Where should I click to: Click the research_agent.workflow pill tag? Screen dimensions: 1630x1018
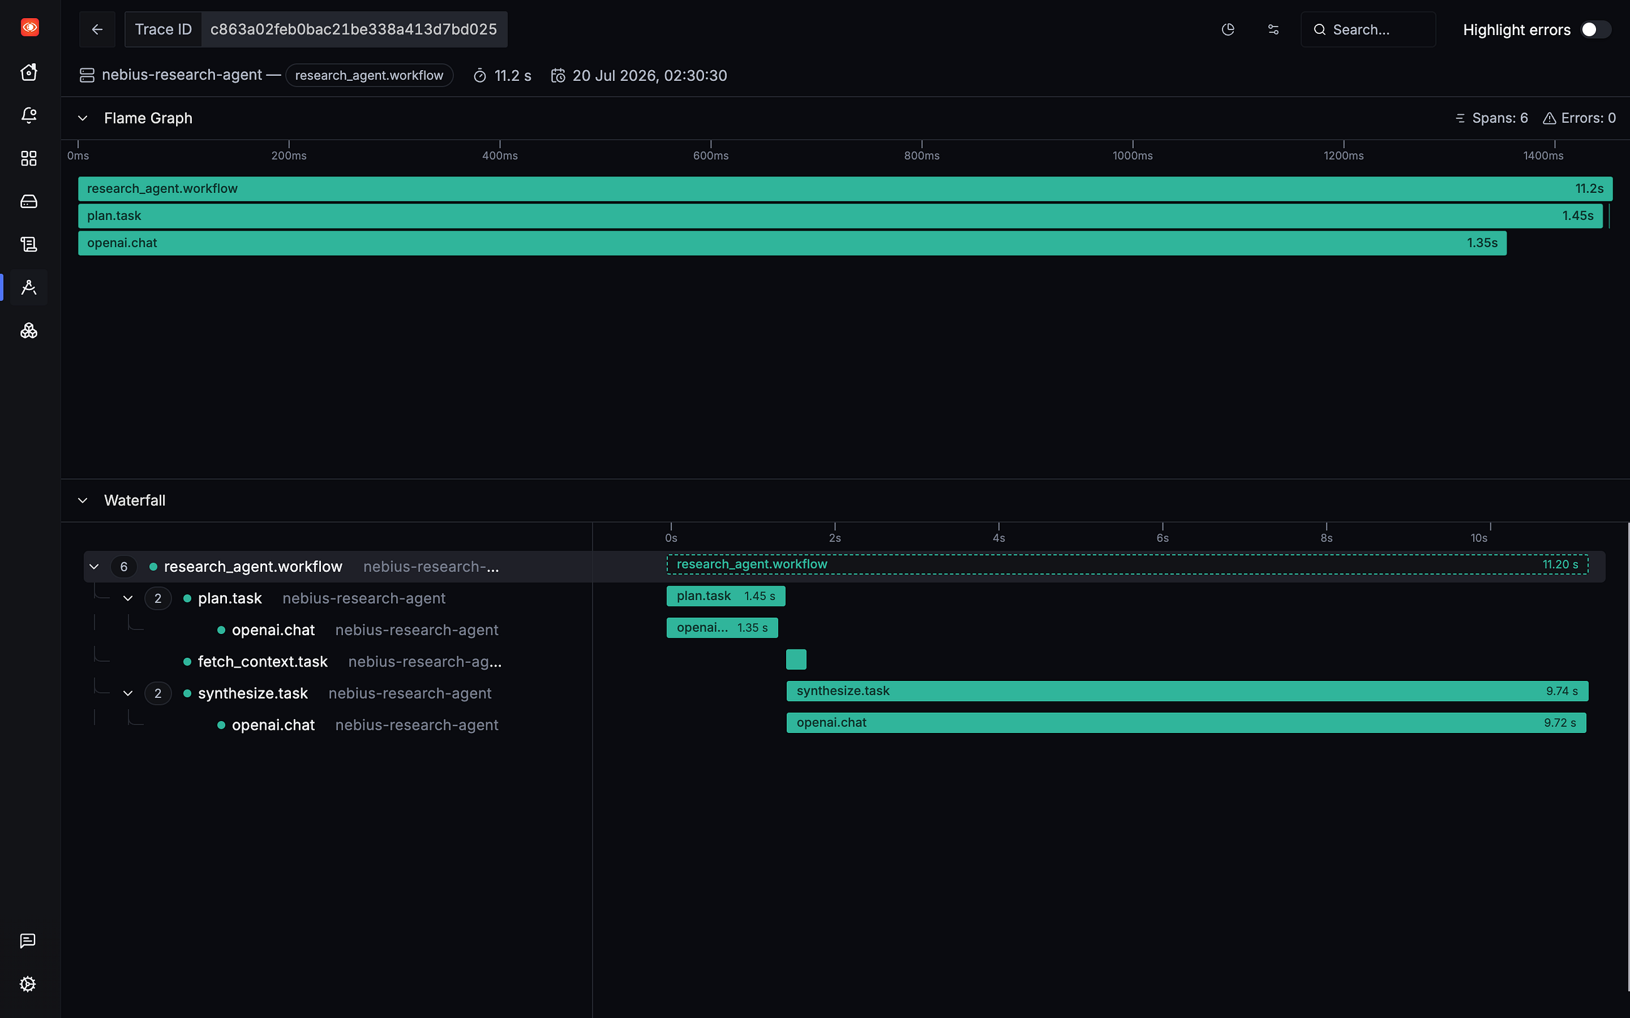[369, 75]
